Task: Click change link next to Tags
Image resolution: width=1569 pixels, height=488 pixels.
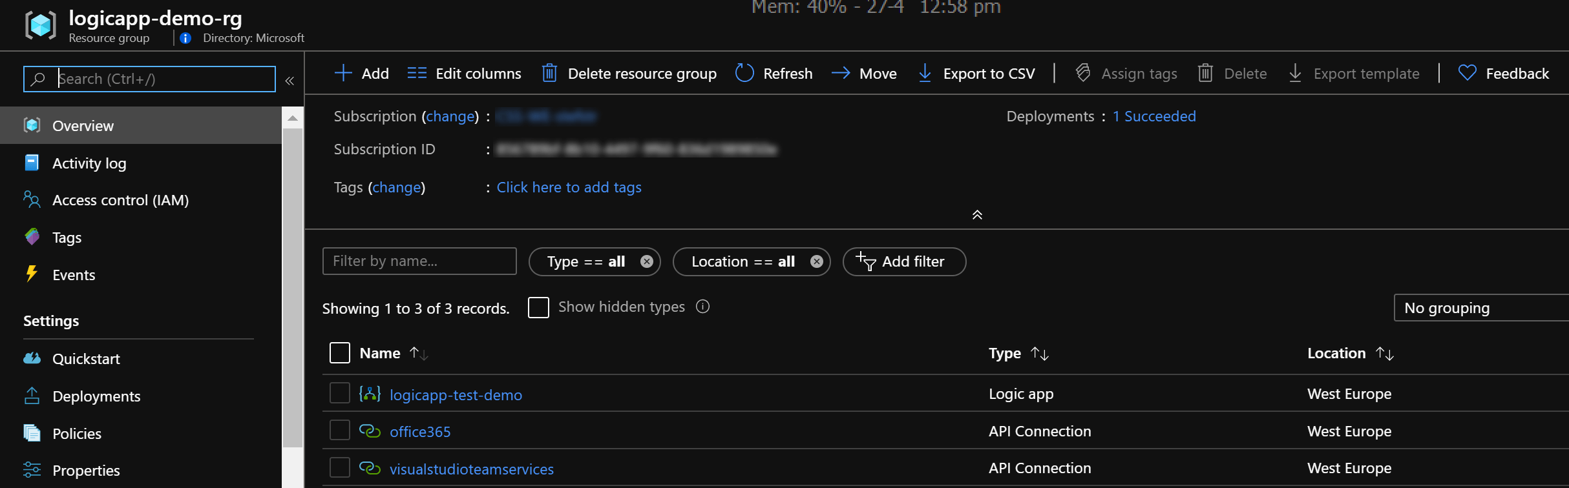Action: (397, 187)
